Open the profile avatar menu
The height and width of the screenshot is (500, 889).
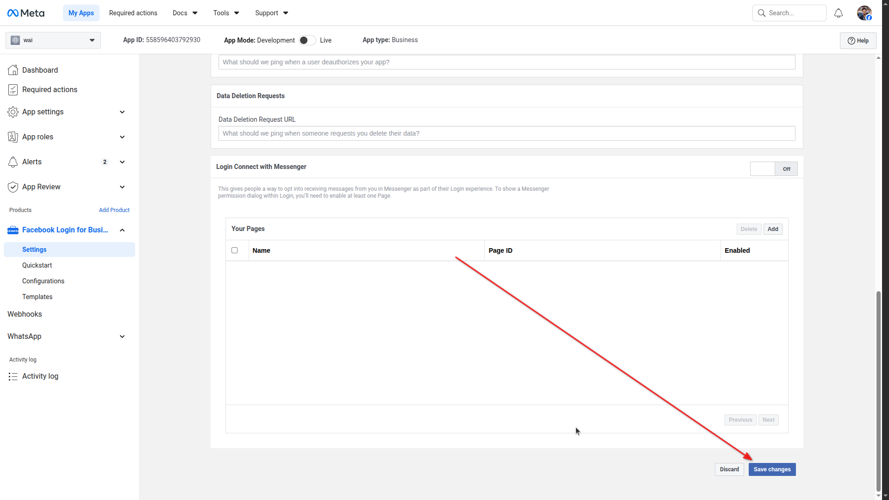click(864, 13)
